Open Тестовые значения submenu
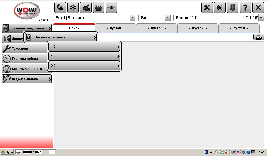Viewport: 267px width, 156px height. (x=61, y=37)
